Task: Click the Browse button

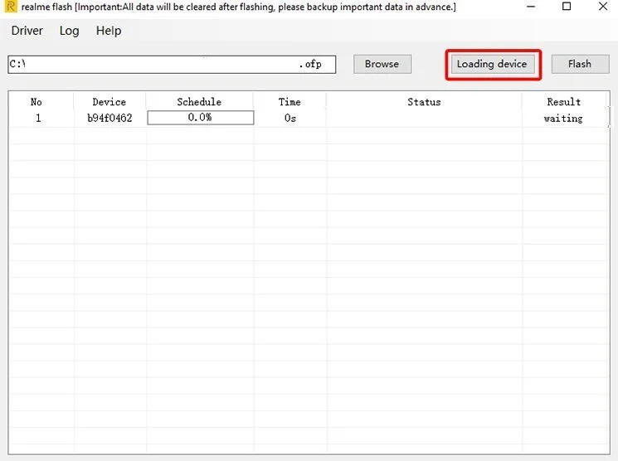Action: (382, 64)
